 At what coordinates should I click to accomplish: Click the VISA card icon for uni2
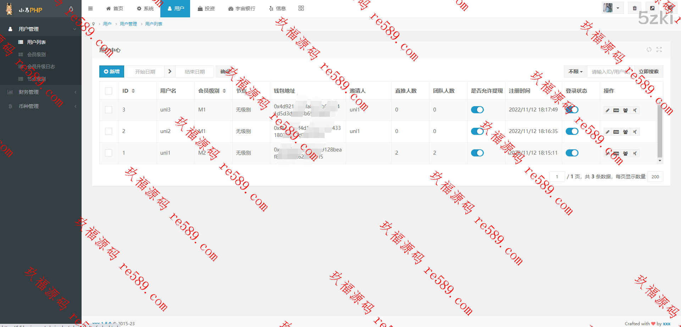point(616,132)
